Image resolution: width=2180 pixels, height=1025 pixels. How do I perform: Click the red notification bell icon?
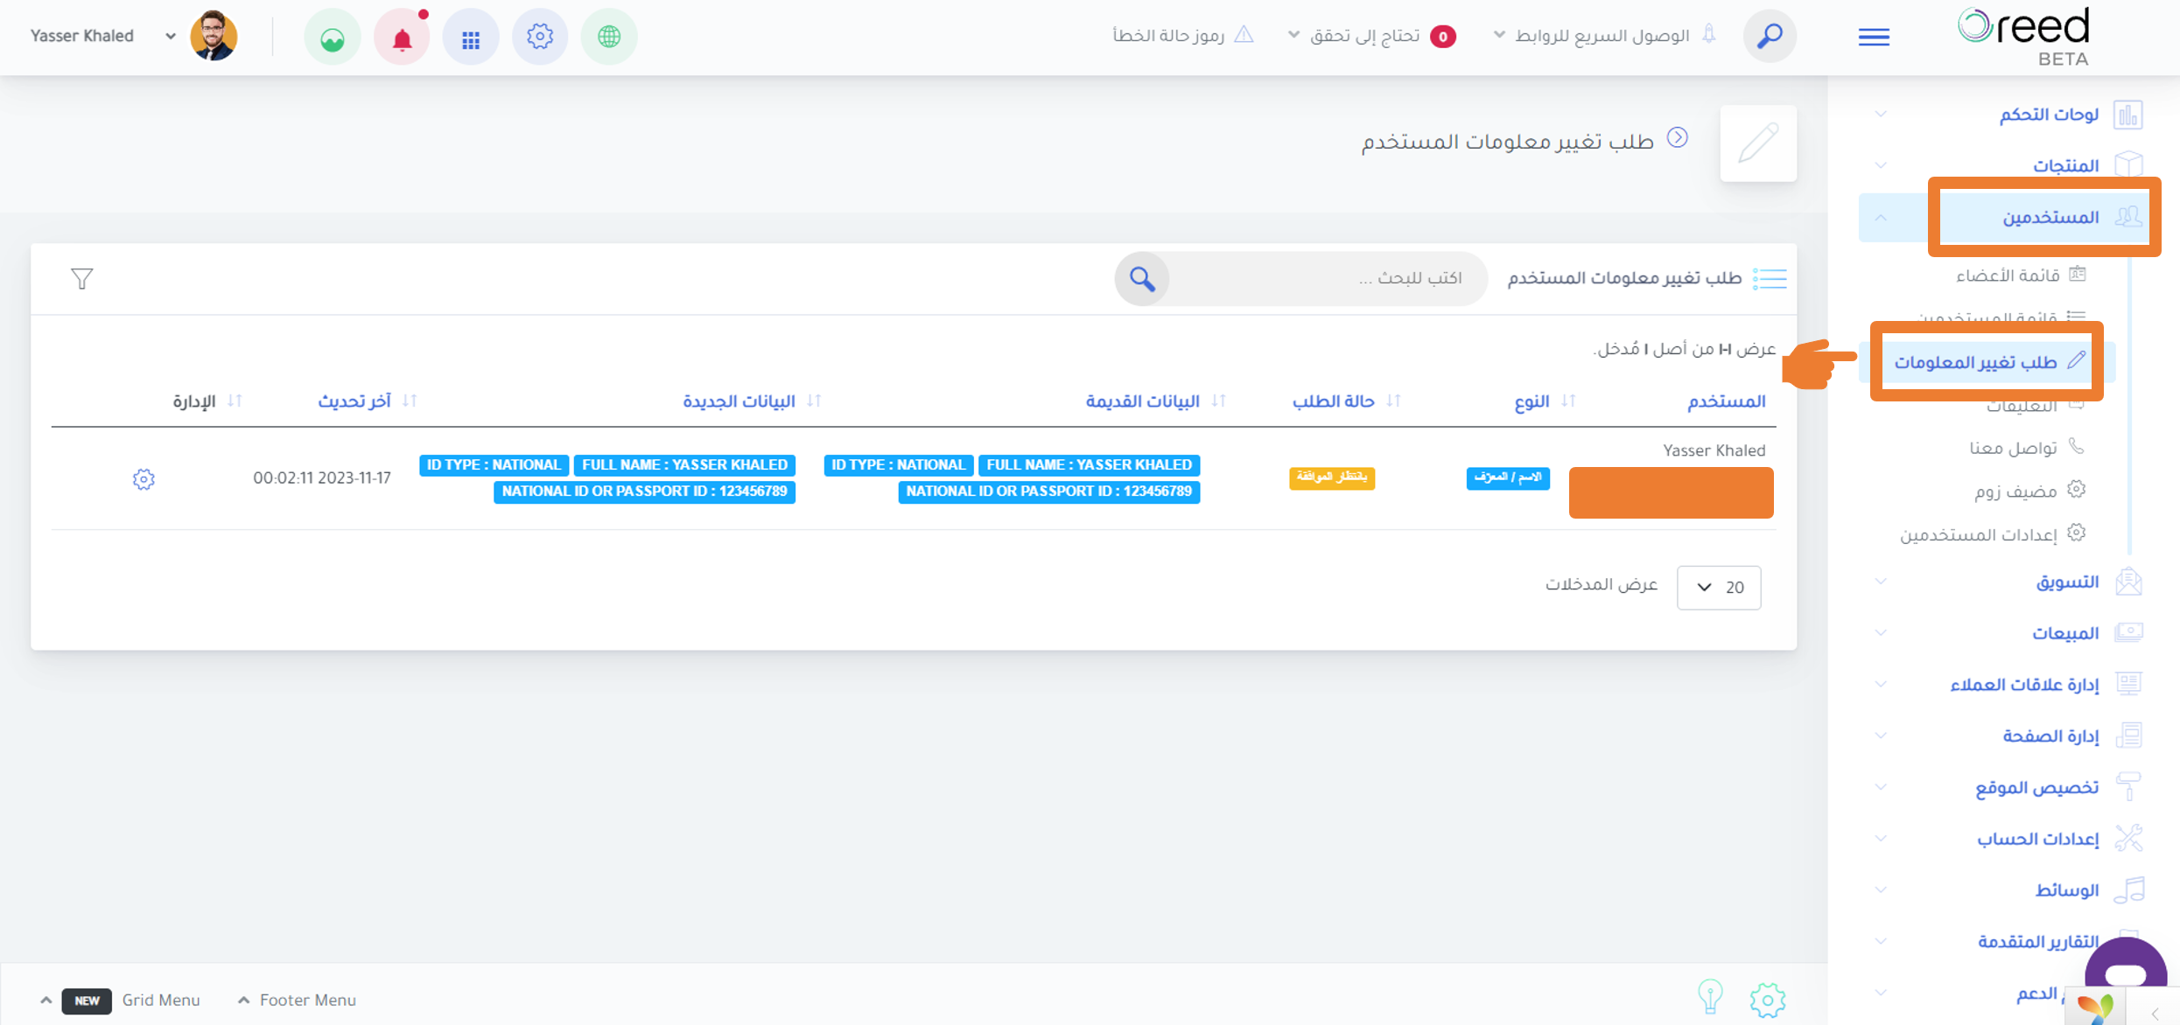click(402, 38)
